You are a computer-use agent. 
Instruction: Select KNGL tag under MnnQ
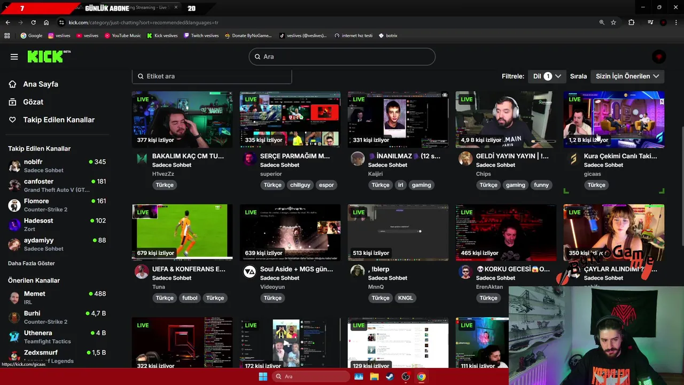[406, 298]
